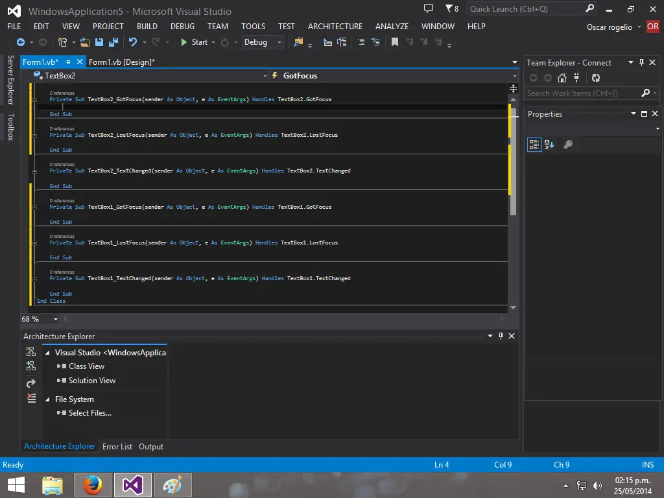The height and width of the screenshot is (498, 664).
Task: Open the 68 % zoom level dropdown
Action: pyautogui.click(x=56, y=319)
